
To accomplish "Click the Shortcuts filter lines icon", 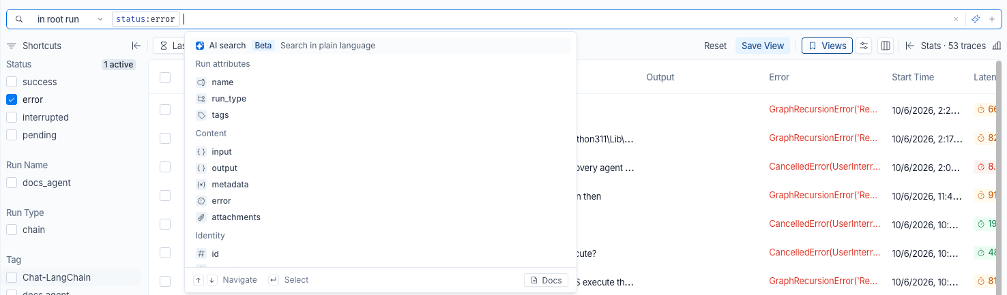I will (12, 46).
